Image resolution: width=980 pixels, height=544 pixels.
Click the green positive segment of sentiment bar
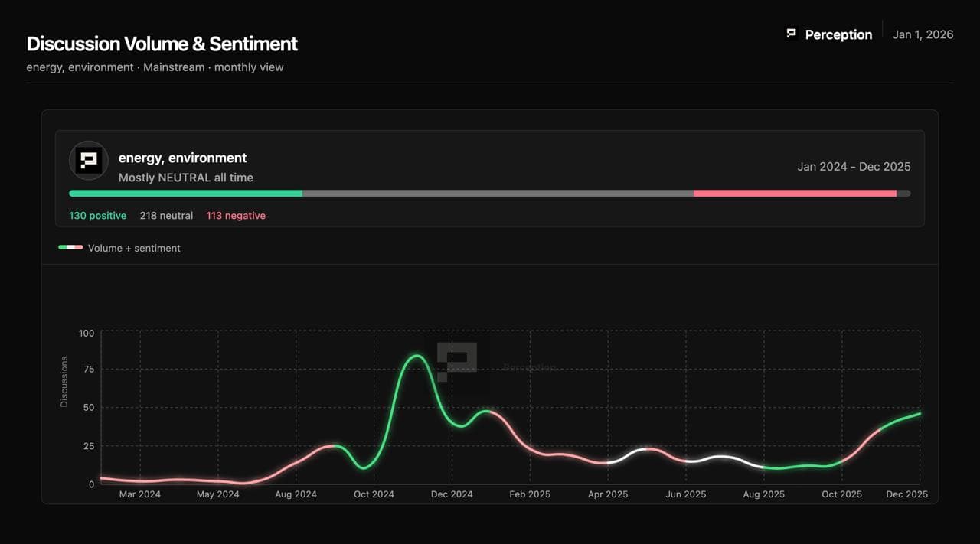[x=185, y=194]
